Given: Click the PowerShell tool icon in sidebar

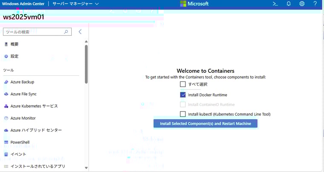Looking at the screenshot, I should [6, 142].
